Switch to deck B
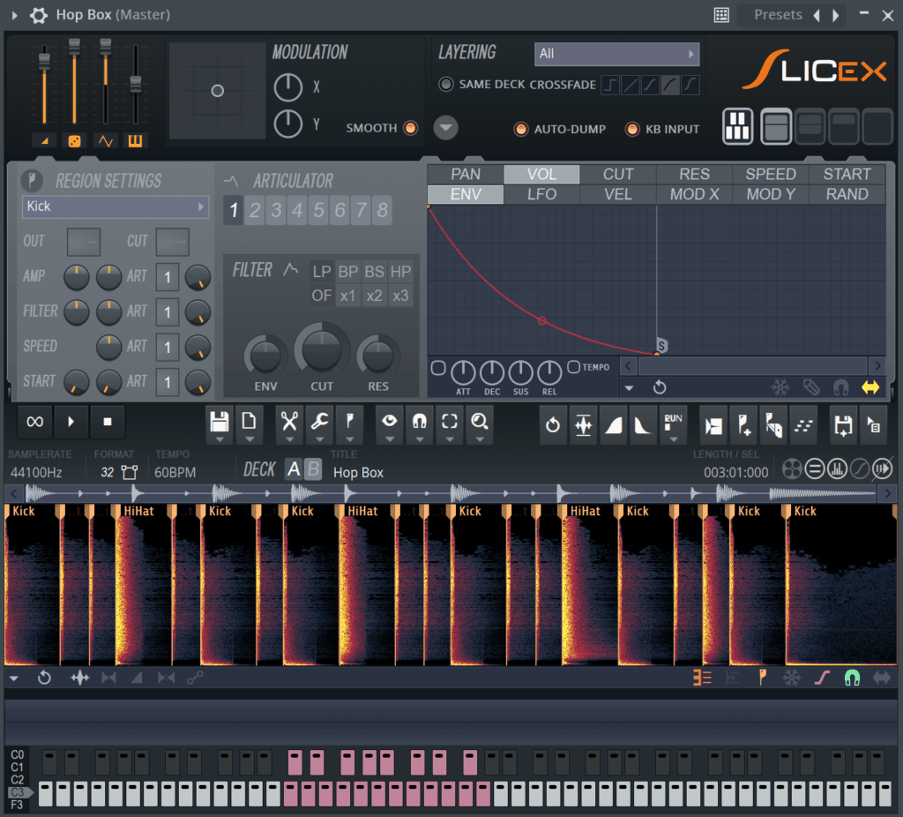Viewport: 903px width, 817px height. tap(313, 469)
